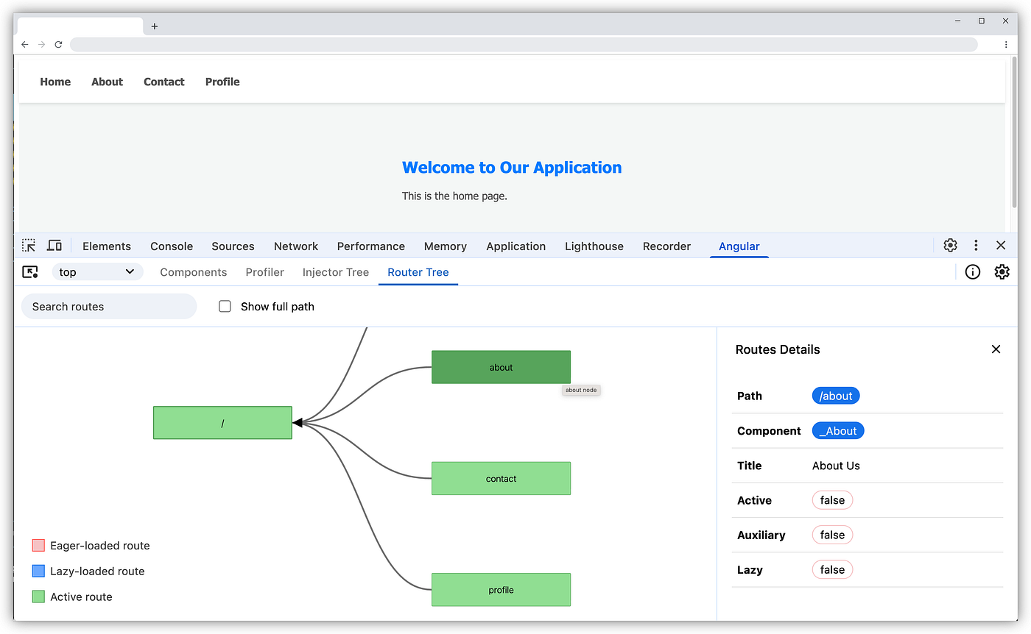Open browser three-dot menu
The height and width of the screenshot is (634, 1031).
(1006, 45)
